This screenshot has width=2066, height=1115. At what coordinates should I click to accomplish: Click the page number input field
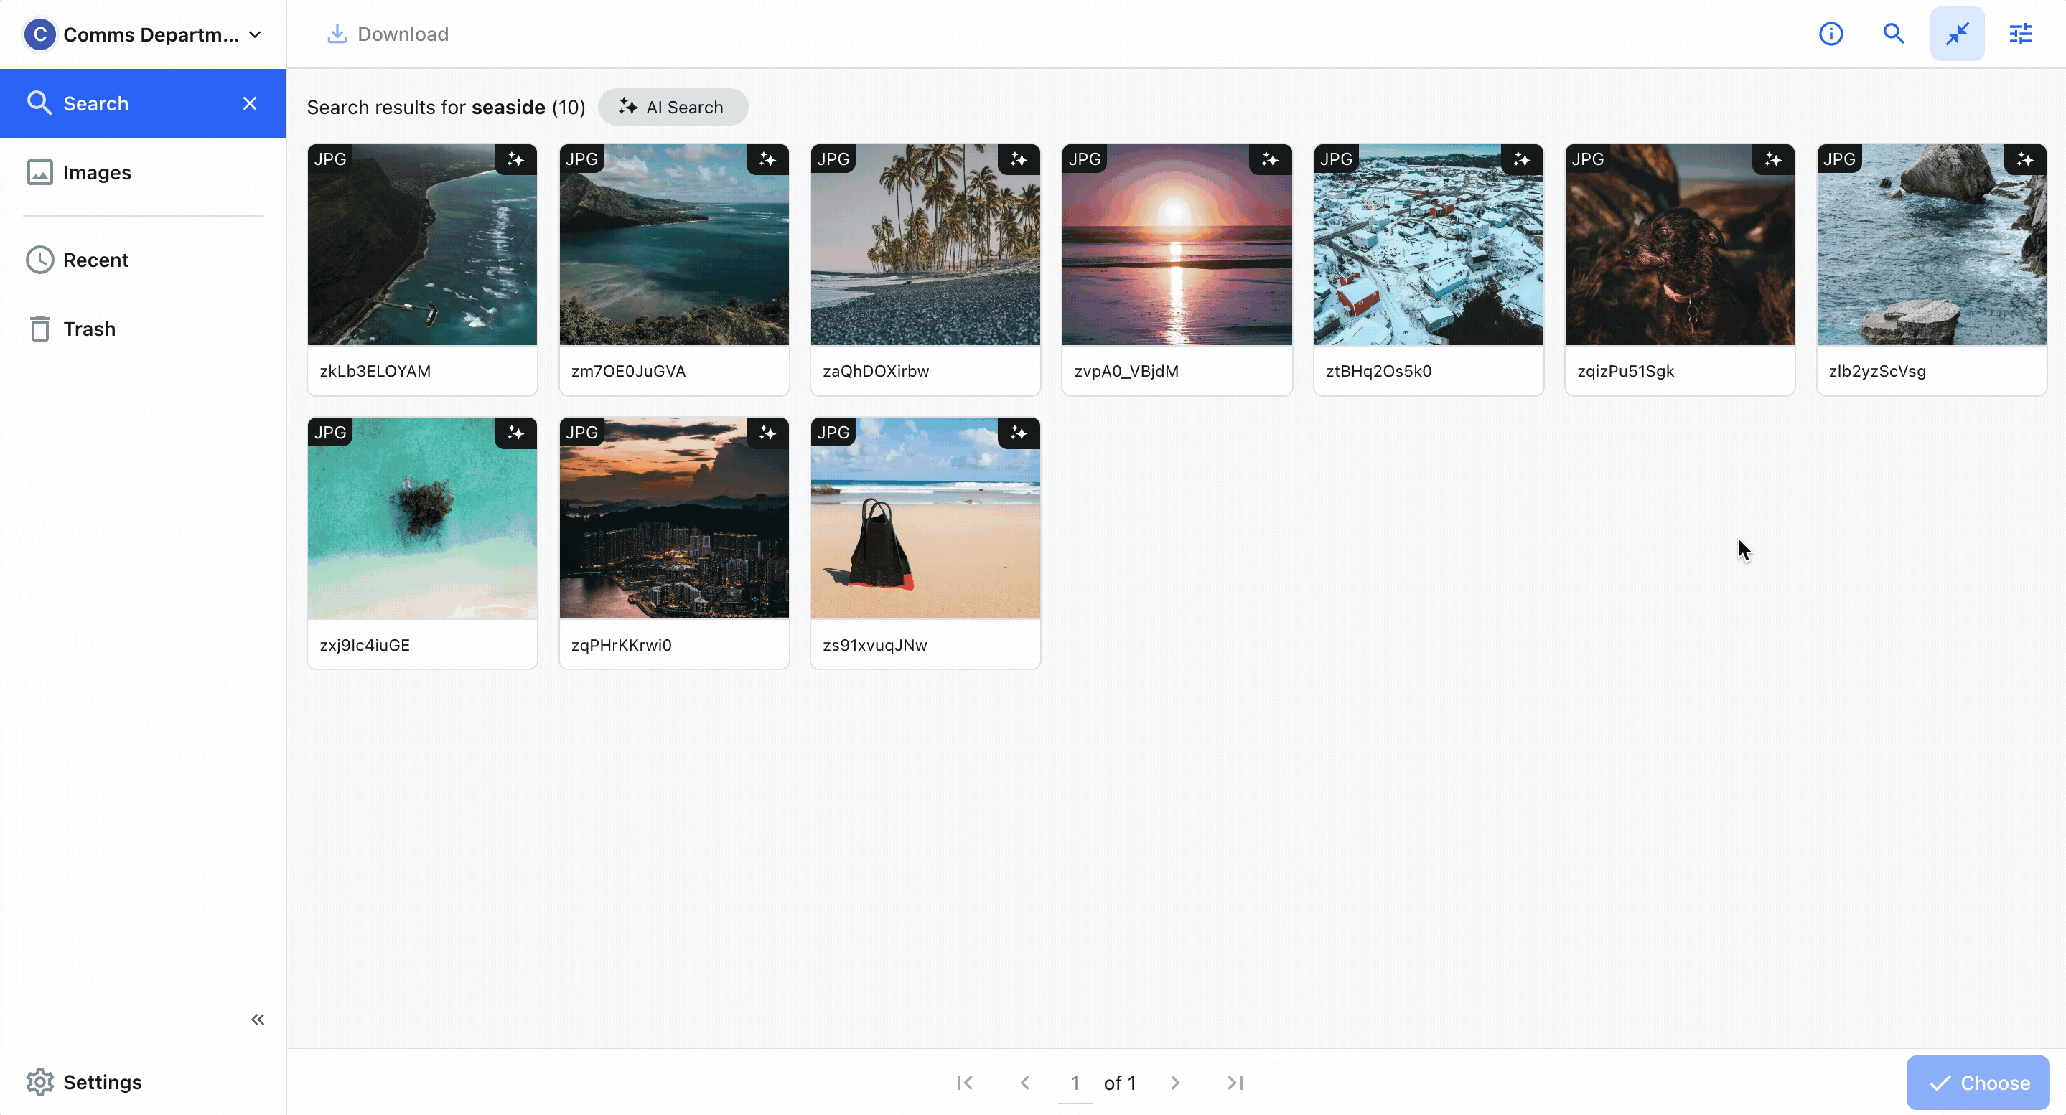[1075, 1083]
